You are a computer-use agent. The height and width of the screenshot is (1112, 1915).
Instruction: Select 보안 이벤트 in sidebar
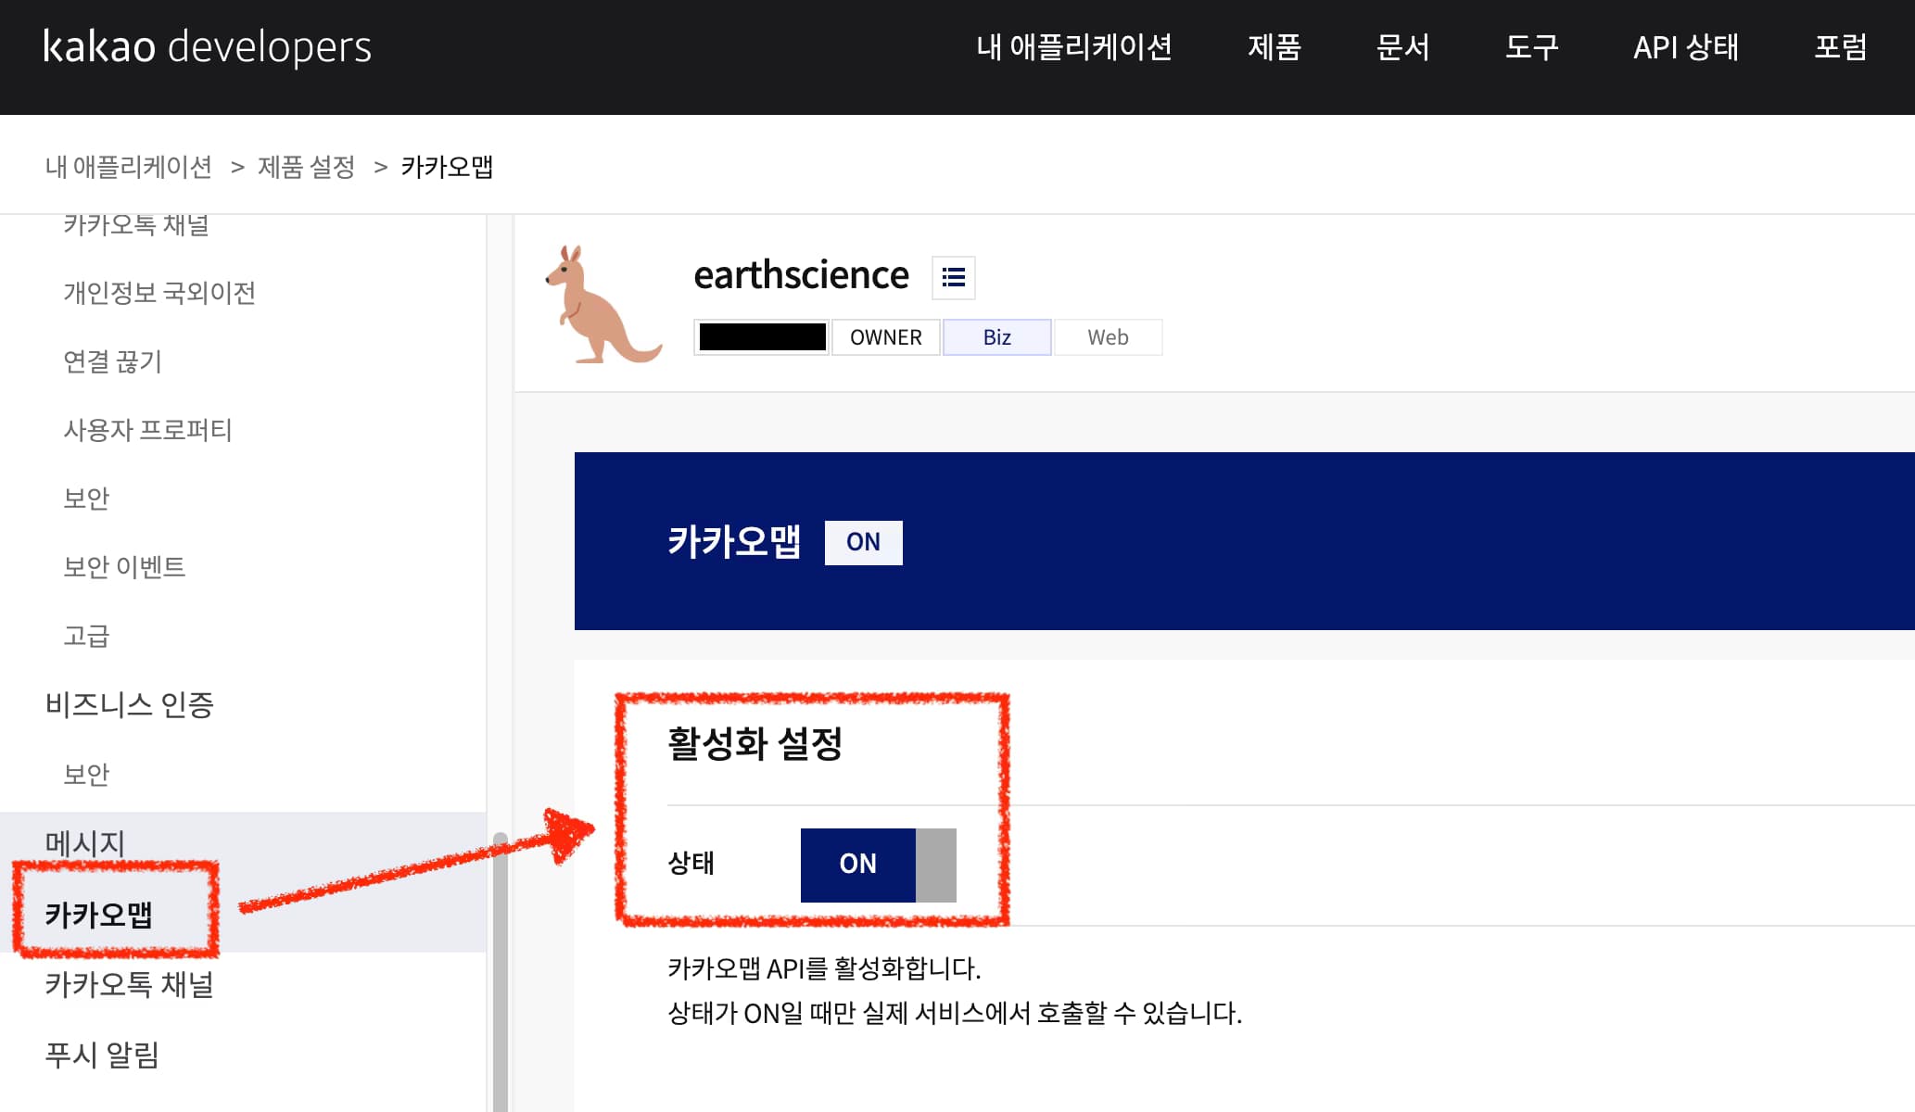(x=124, y=567)
